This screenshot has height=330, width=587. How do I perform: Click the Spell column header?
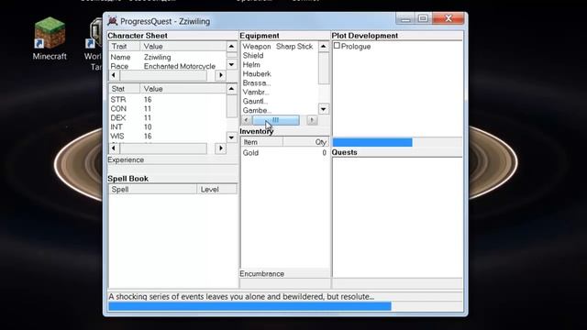[x=153, y=190]
